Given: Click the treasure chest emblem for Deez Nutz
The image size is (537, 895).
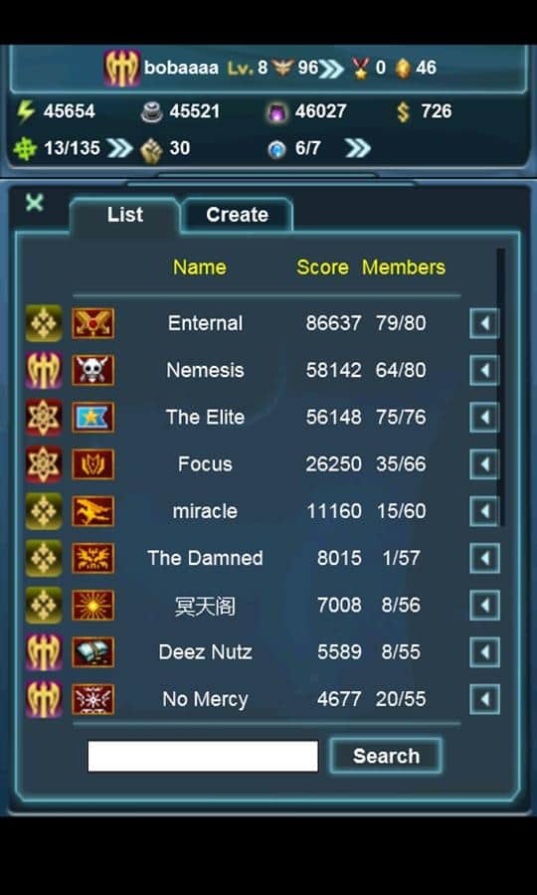Looking at the screenshot, I should point(93,651).
